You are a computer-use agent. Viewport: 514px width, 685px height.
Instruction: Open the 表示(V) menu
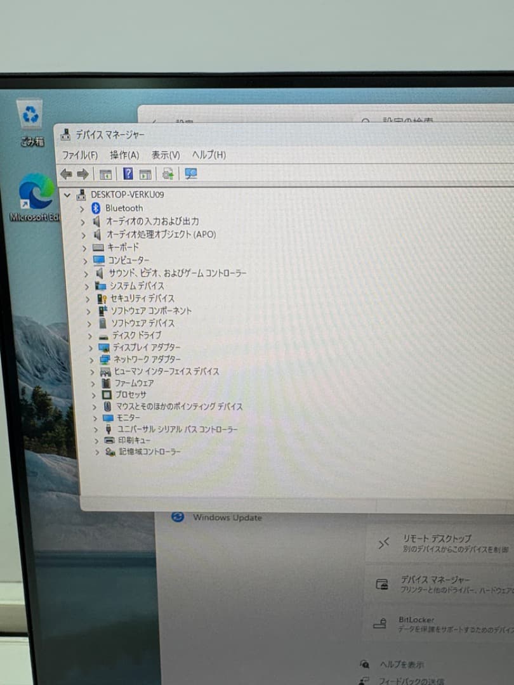[x=167, y=155]
